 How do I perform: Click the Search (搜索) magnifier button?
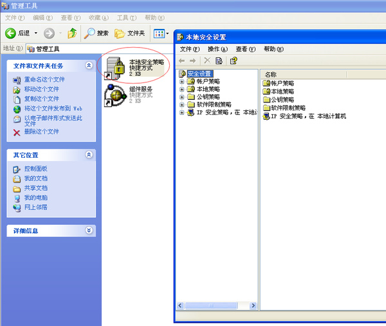[96, 34]
